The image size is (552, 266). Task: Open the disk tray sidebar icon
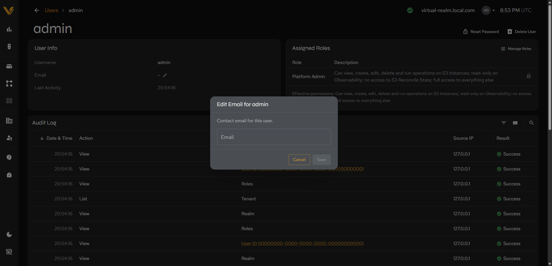pyautogui.click(x=9, y=66)
